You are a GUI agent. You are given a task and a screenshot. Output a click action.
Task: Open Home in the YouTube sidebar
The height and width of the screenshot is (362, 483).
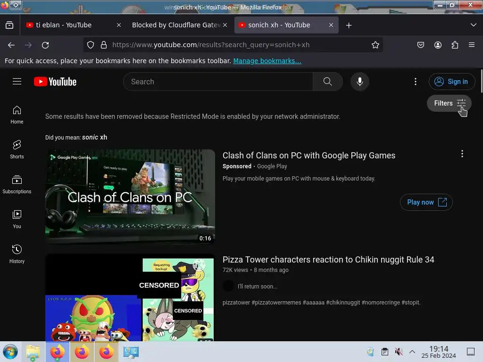pyautogui.click(x=17, y=115)
